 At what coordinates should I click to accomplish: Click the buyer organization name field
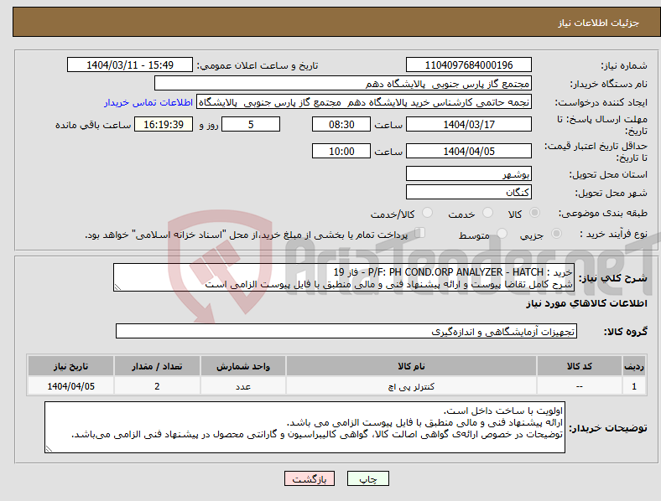343,83
